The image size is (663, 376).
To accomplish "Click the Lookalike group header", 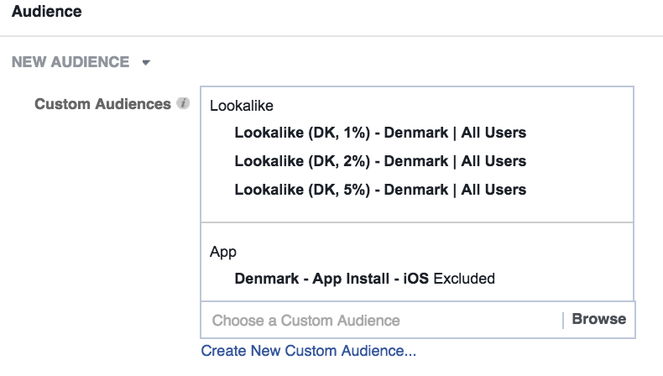I will (242, 106).
